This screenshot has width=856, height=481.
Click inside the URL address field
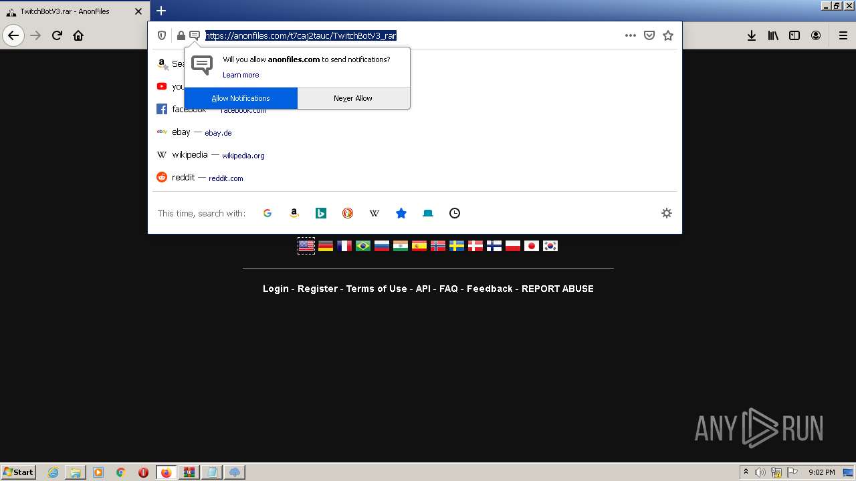[411, 35]
